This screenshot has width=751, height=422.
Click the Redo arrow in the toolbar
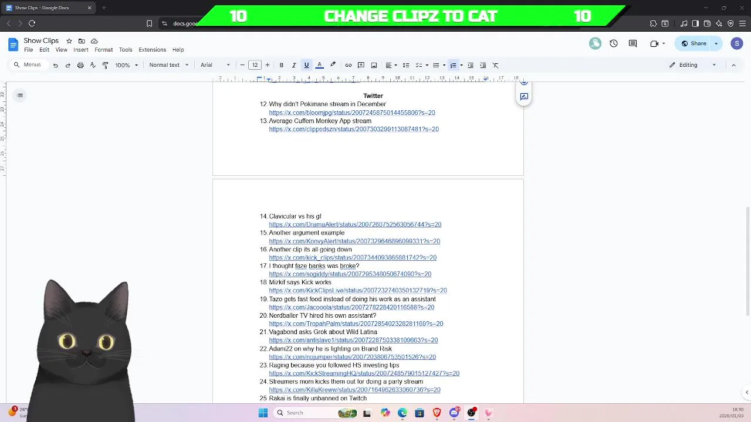(x=68, y=65)
